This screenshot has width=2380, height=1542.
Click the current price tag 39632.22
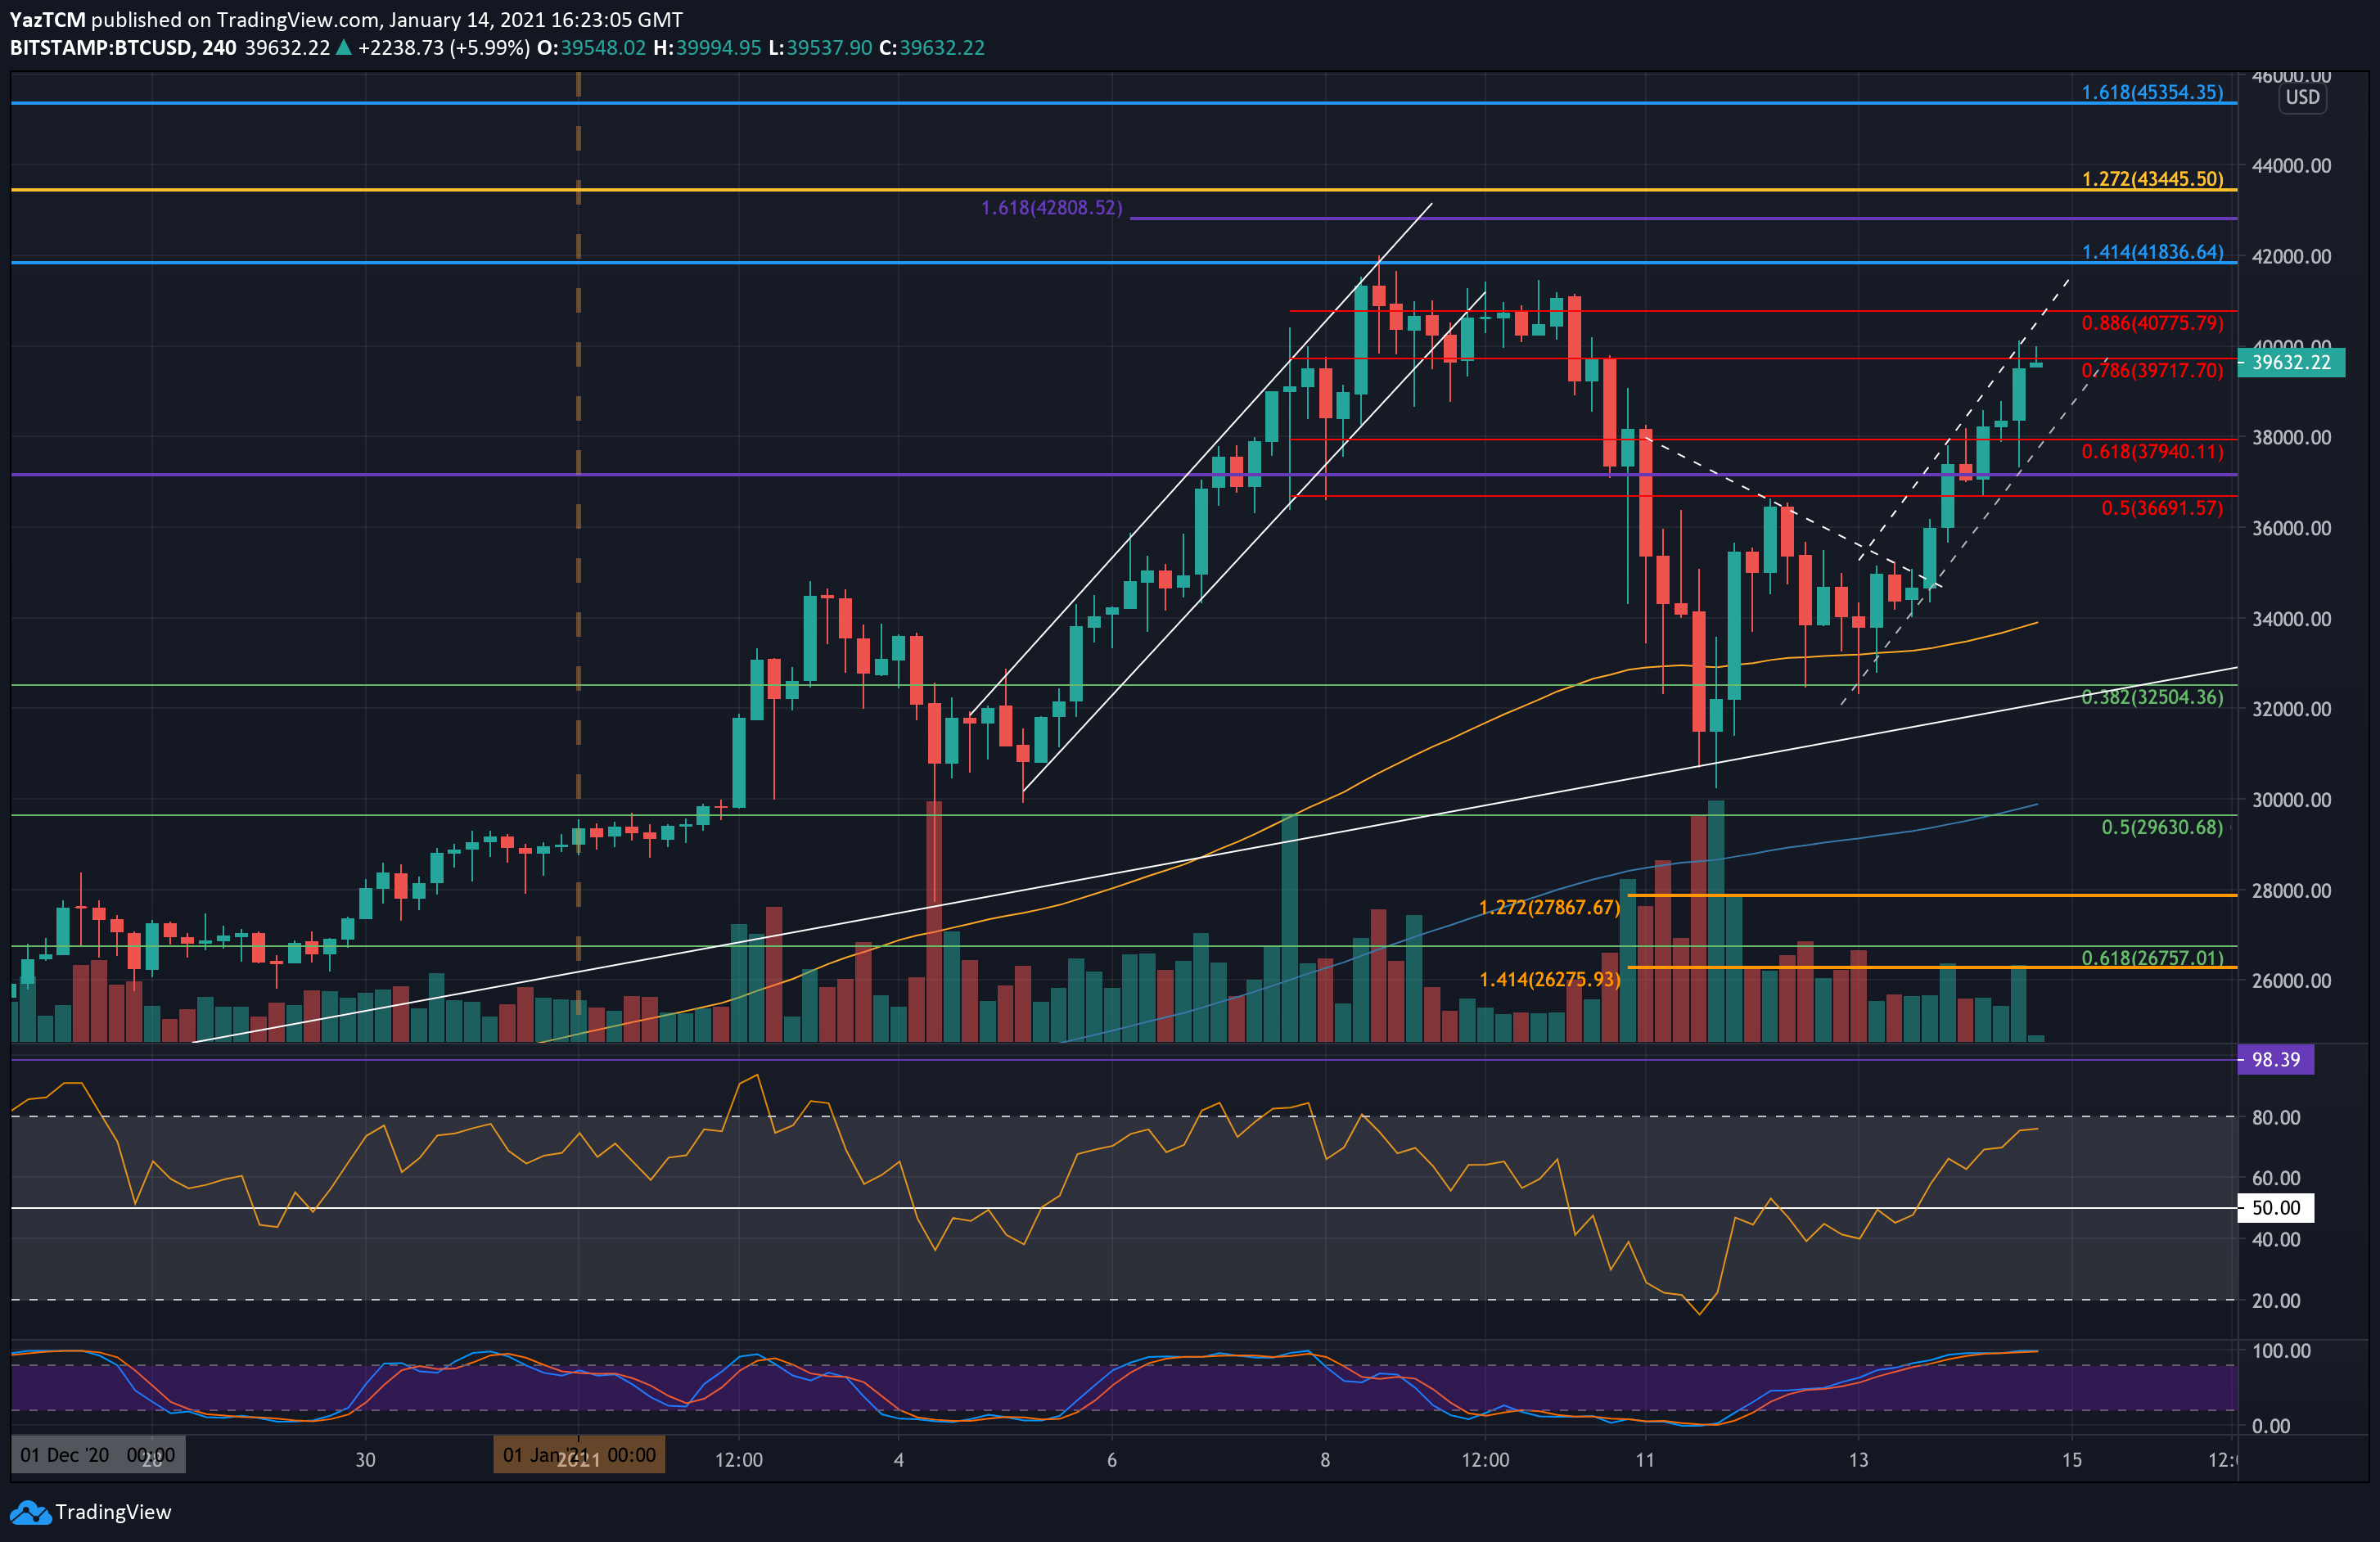(x=2290, y=362)
